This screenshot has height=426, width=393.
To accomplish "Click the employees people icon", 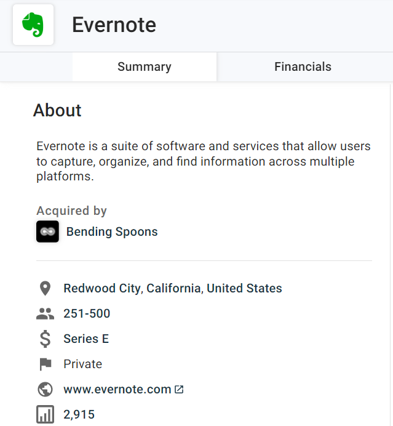I will click(x=45, y=313).
